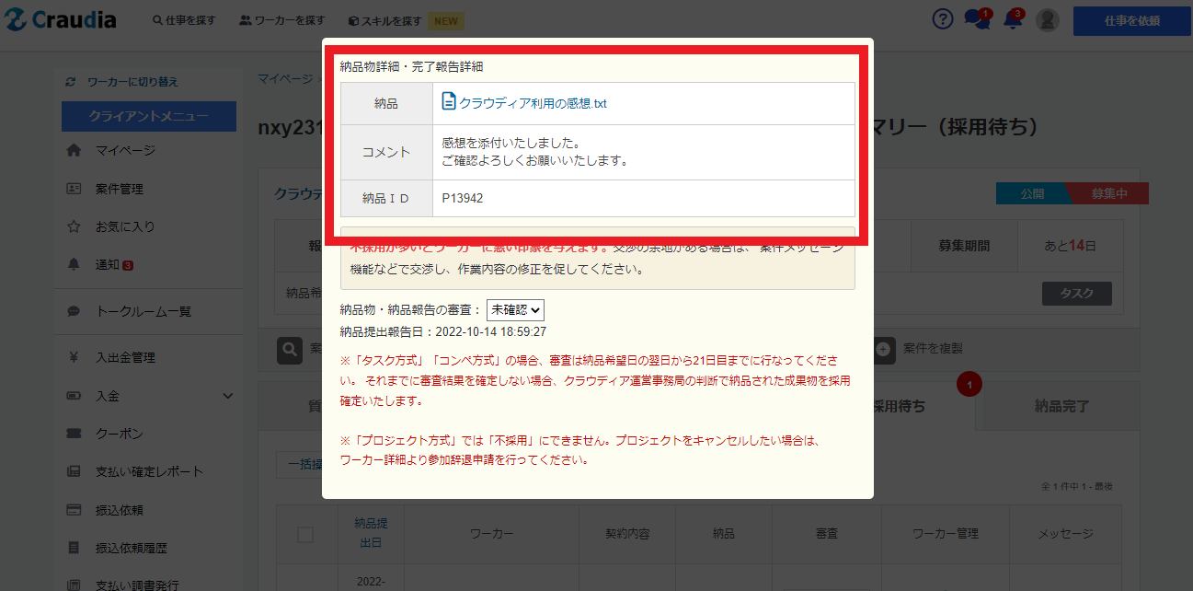This screenshot has height=591, width=1193.
Task: Open the notification bell icon
Action: pyautogui.click(x=1013, y=19)
